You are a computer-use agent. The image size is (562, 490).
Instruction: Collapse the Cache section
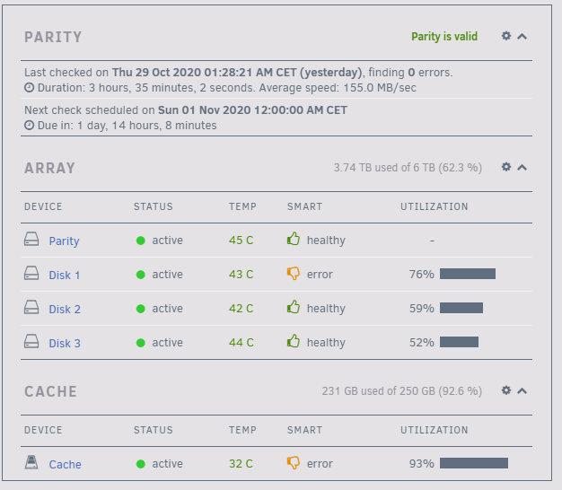(522, 390)
